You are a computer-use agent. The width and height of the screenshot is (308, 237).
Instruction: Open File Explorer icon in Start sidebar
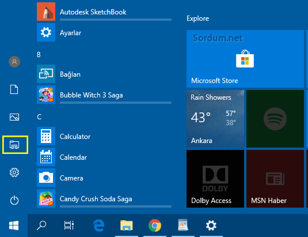pos(14,145)
